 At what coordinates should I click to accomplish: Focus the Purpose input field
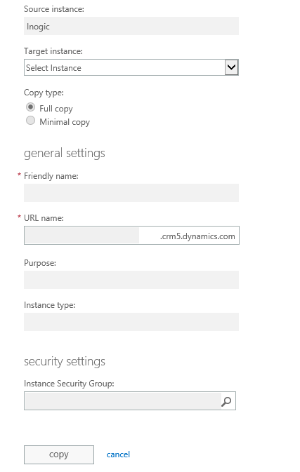pos(131,280)
